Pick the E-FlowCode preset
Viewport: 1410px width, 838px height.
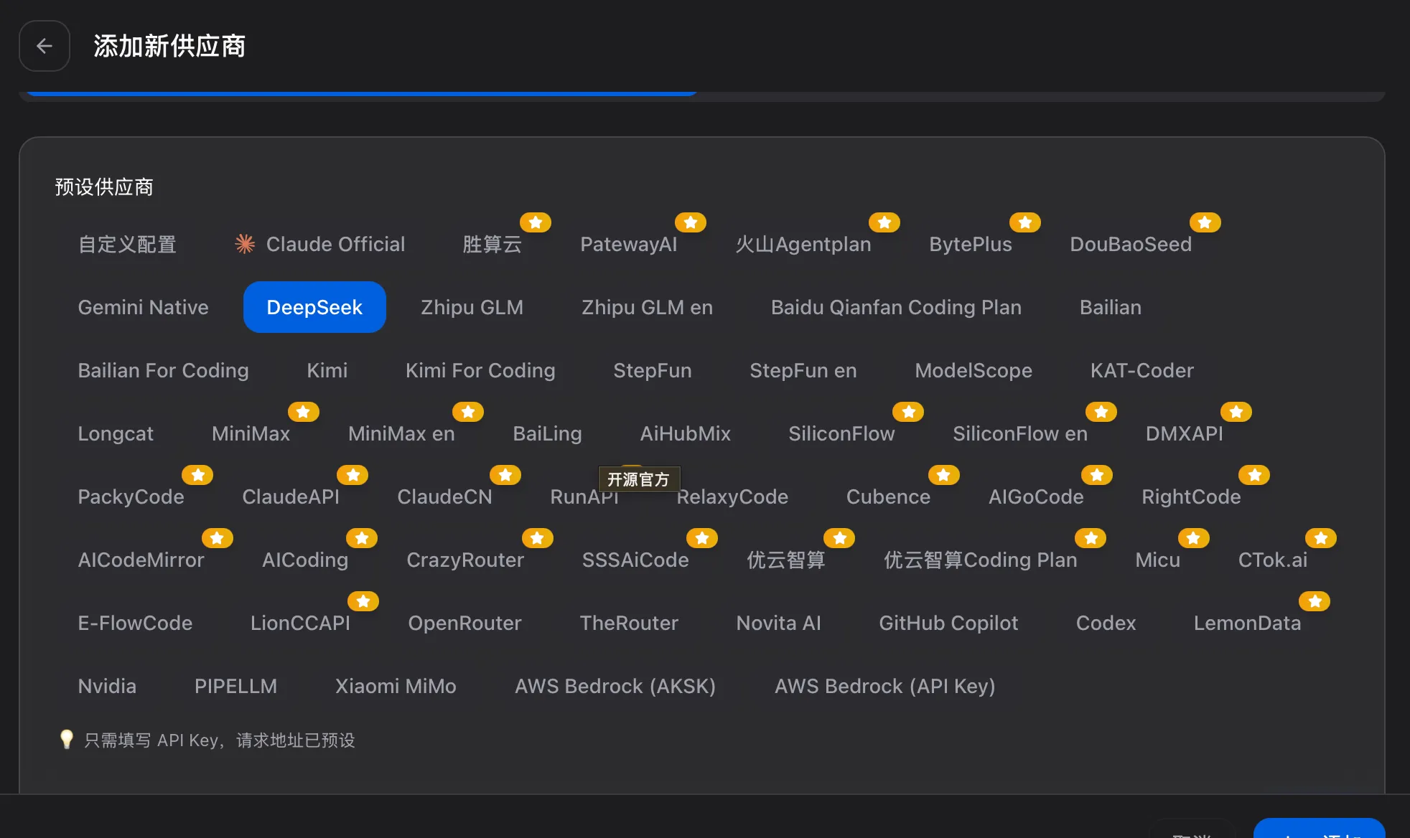[x=135, y=623]
